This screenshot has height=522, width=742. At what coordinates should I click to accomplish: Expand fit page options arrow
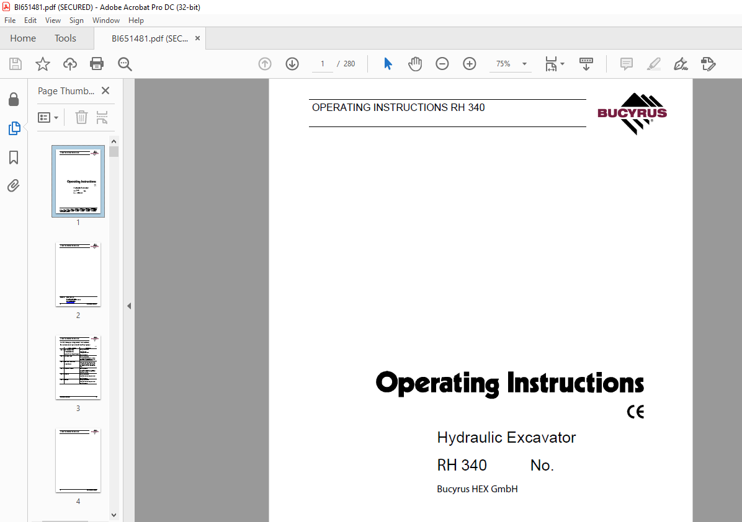coord(562,64)
